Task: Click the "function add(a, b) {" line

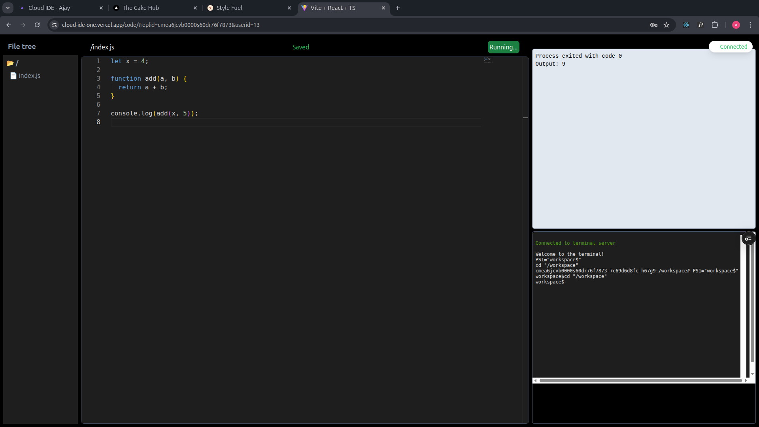Action: point(149,79)
